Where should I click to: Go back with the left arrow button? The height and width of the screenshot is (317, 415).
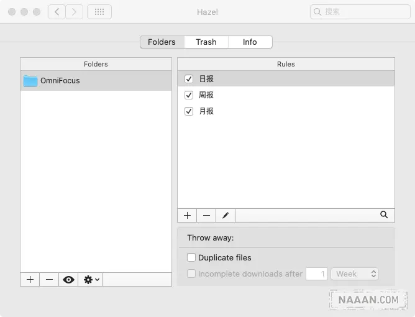[x=57, y=12]
